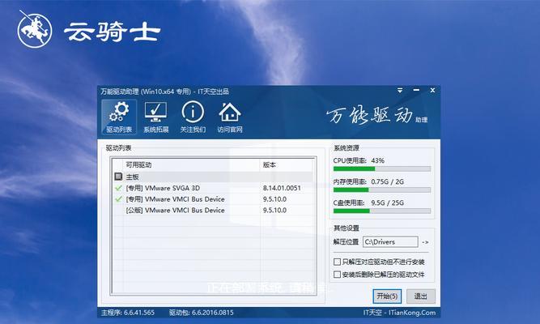
Task: Click the CPU使用率 43% value
Action: (377, 160)
